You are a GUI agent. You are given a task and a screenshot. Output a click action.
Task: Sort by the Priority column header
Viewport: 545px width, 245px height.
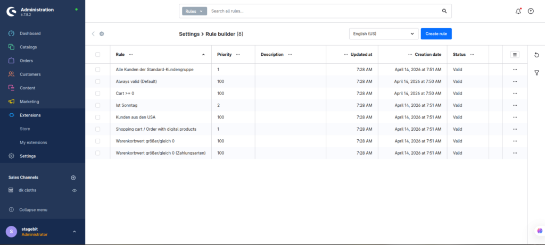coord(224,55)
